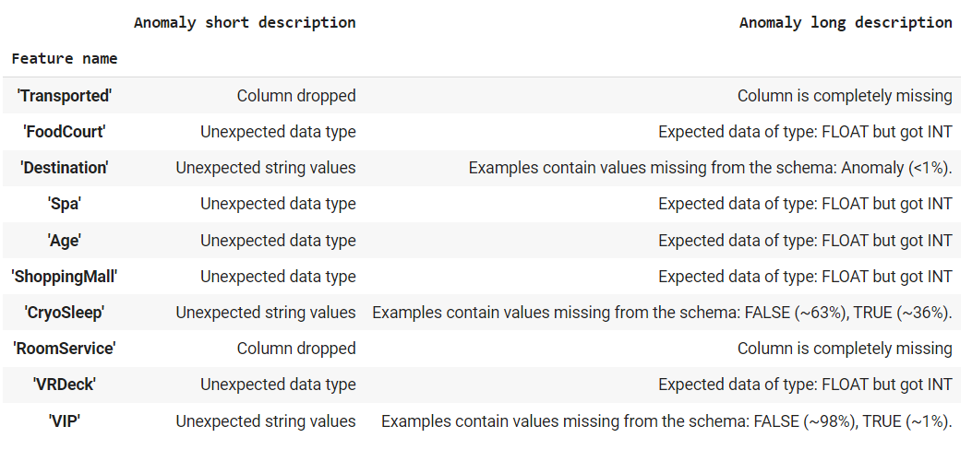Click the 'Transported' feature name cell
The image size is (972, 450).
pyautogui.click(x=65, y=96)
